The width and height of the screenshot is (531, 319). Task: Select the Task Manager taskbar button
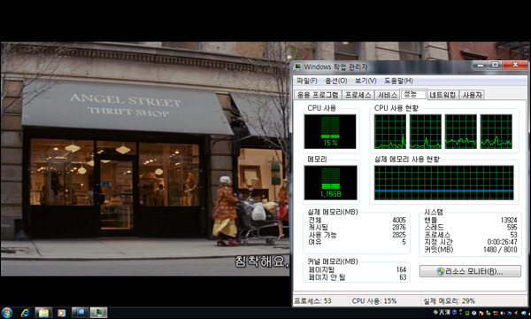pyautogui.click(x=98, y=313)
